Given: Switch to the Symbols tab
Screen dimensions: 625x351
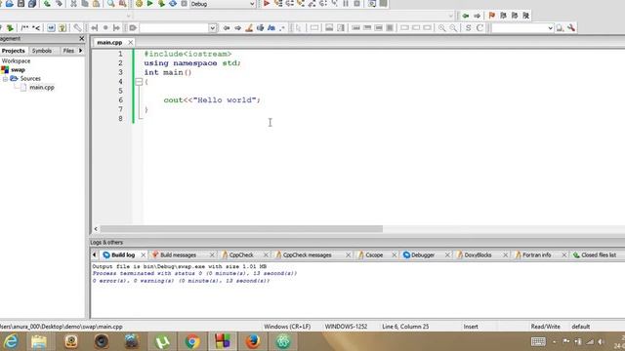Looking at the screenshot, I should (42, 51).
